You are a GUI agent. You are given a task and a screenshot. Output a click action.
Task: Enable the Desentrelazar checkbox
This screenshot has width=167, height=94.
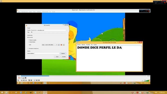pos(29,42)
